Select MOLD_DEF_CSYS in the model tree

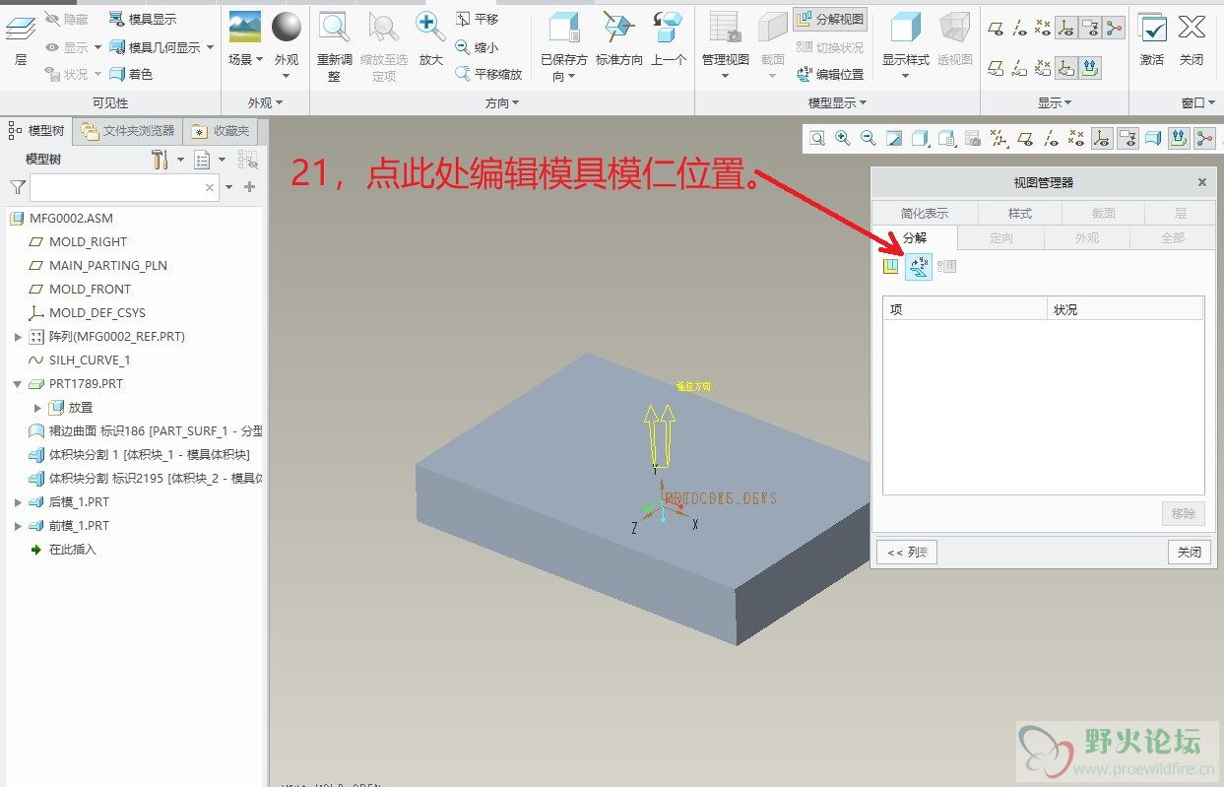97,313
